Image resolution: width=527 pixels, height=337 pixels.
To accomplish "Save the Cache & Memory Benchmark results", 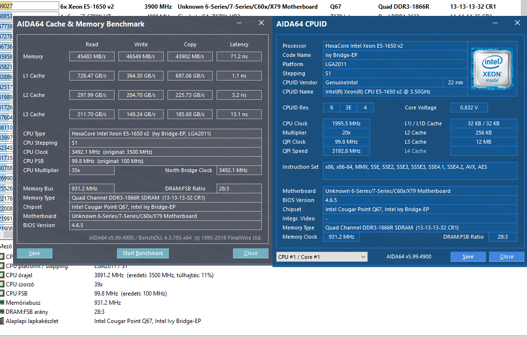I will click(x=34, y=253).
